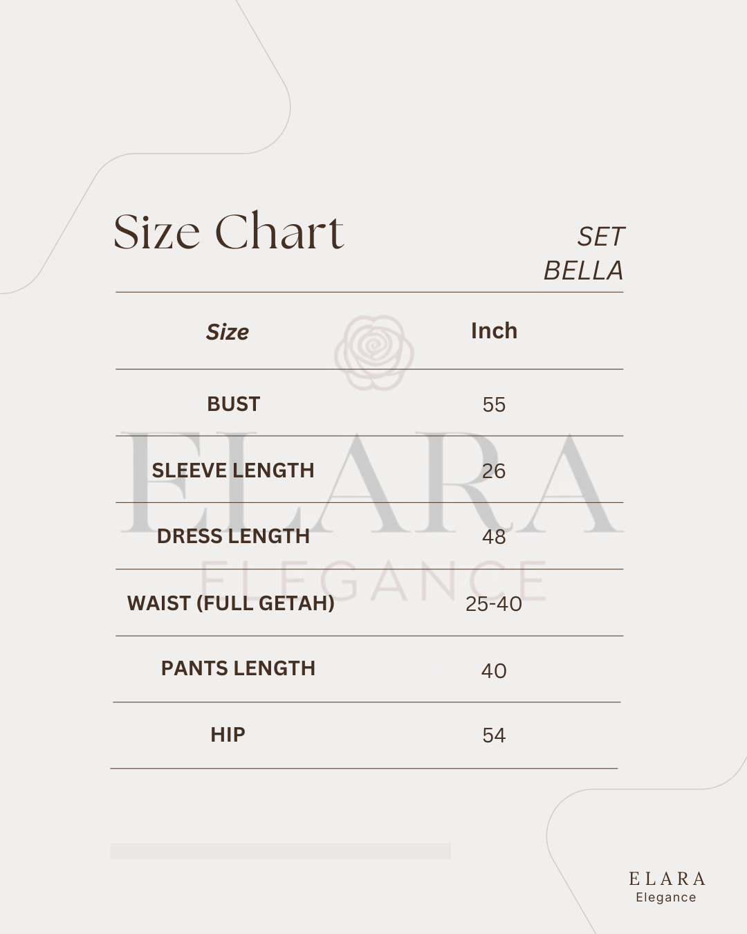747x934 pixels.
Task: Click the ELEGANCE watermark text
Action: click(x=373, y=581)
